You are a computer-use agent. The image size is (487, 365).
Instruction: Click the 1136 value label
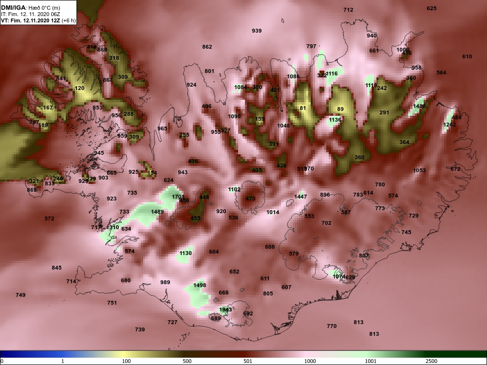pos(335,120)
